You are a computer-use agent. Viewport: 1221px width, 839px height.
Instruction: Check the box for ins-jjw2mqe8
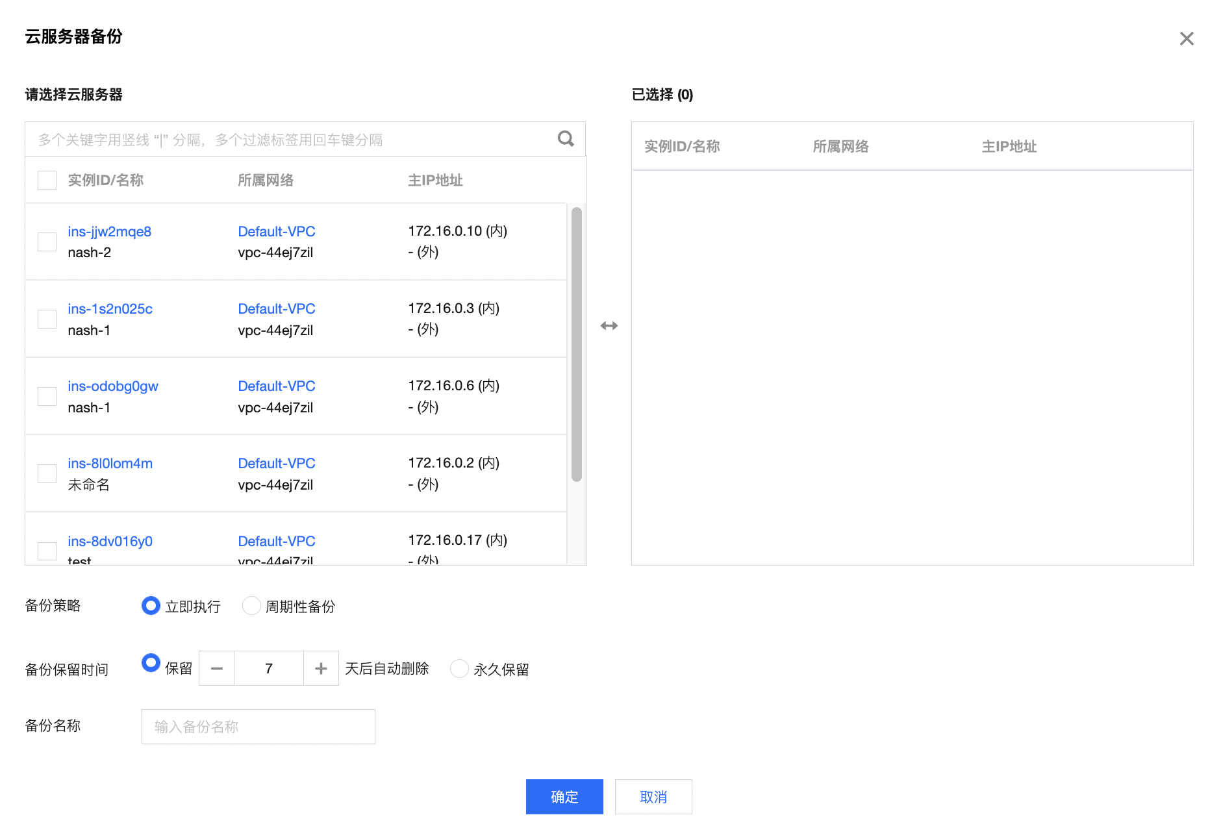coord(47,242)
